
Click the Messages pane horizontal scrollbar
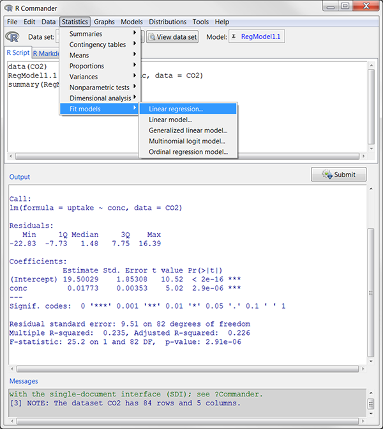point(188,421)
